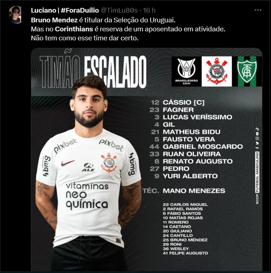The width and height of the screenshot is (271, 273).
Task: Open the attached lineup image on player photo
Action: [x=89, y=173]
